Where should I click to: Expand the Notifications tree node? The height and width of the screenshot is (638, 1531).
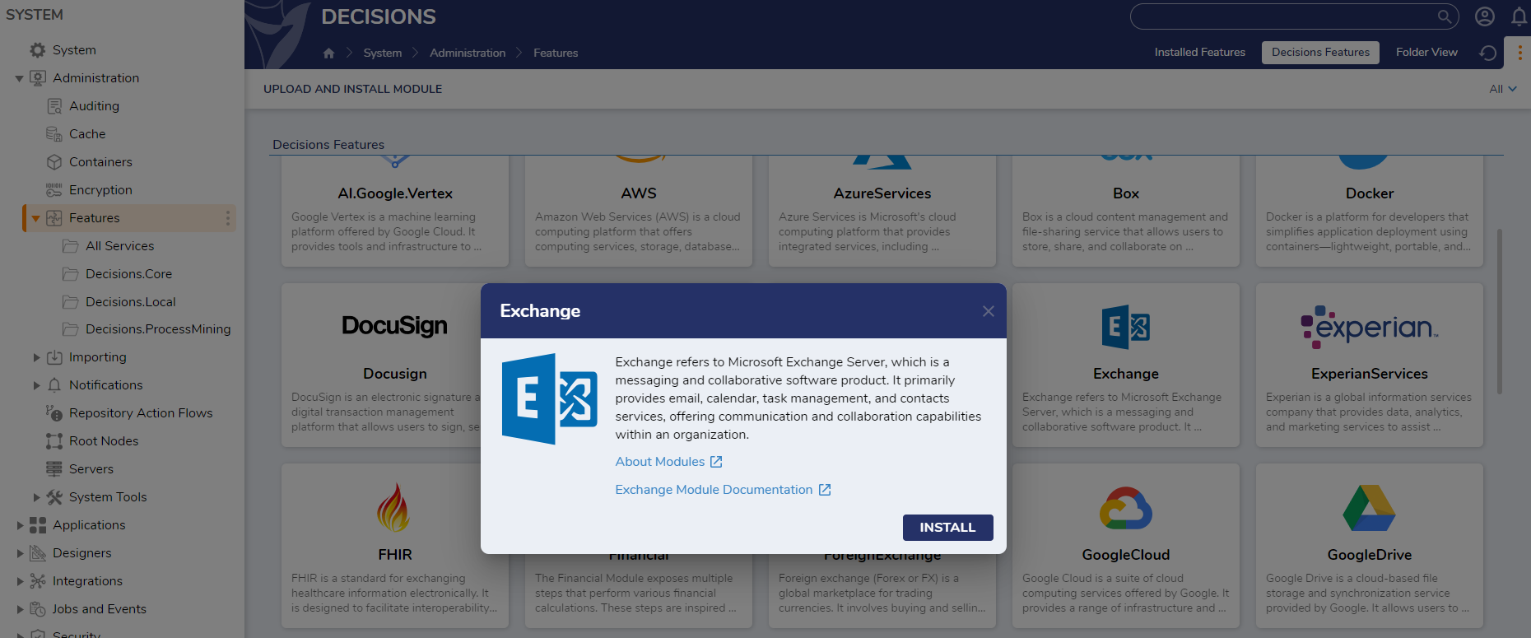pyautogui.click(x=36, y=385)
